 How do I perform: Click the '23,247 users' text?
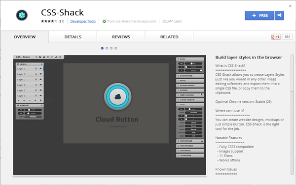point(172,21)
